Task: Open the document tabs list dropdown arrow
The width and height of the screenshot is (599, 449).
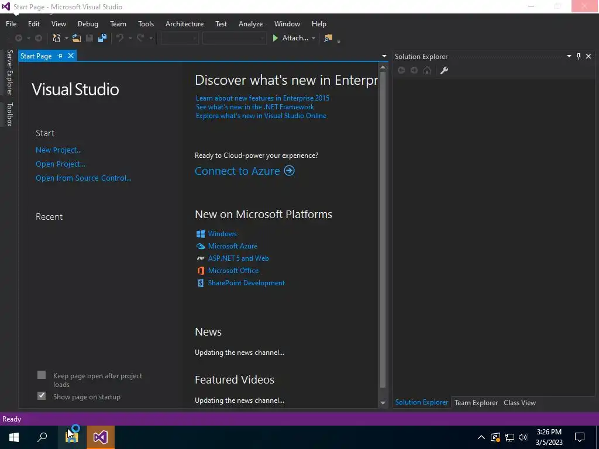Action: 384,56
